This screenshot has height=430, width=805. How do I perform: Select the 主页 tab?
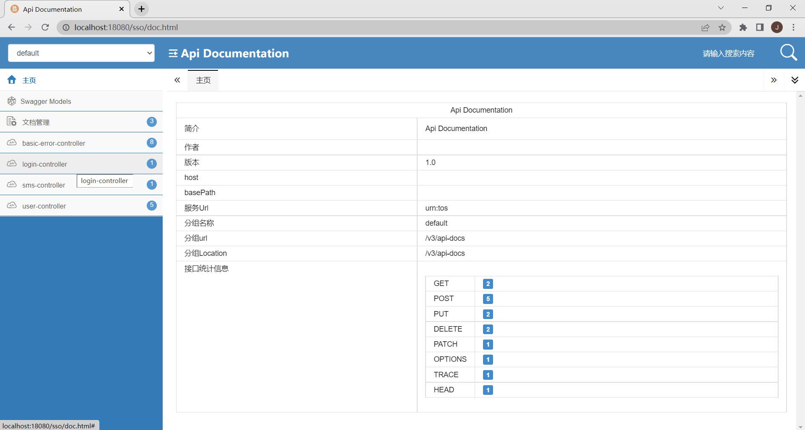203,80
